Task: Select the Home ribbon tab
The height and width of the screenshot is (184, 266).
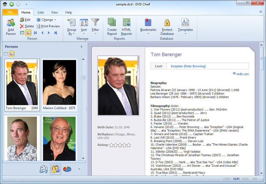Action: click(26, 12)
